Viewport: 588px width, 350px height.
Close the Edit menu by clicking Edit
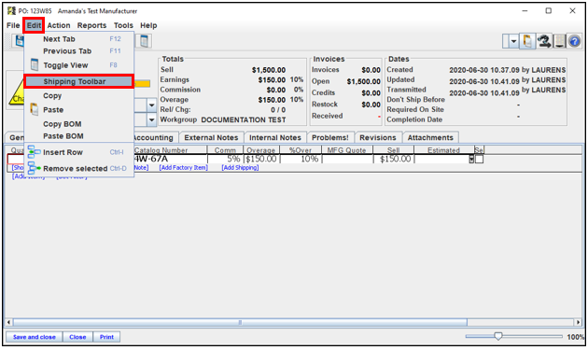point(34,25)
